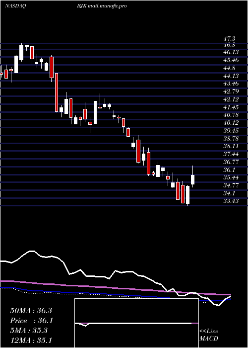Image resolution: width=248 pixels, height=348 pixels.
Task: Click the 38.78 axis value
Action: pos(231,139)
